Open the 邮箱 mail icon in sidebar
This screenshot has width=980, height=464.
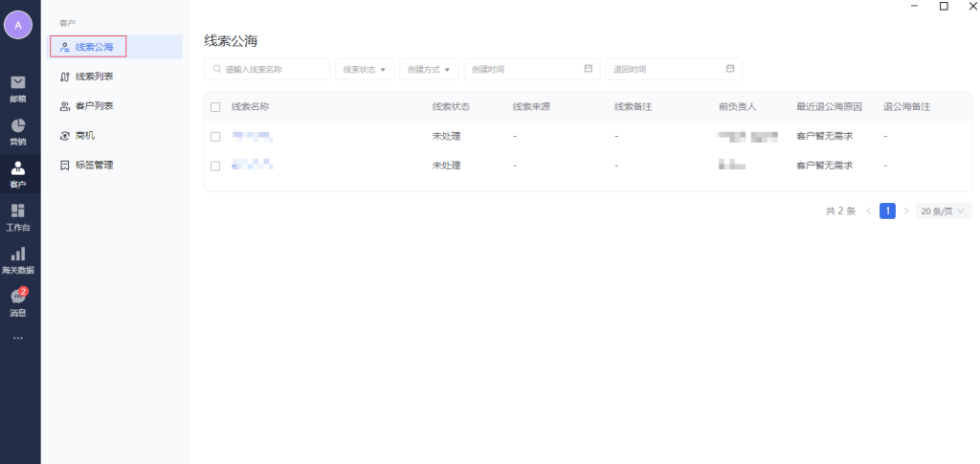click(x=18, y=82)
